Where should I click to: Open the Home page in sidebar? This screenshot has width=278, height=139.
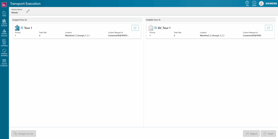[x=4, y=14]
